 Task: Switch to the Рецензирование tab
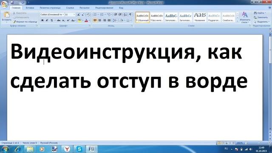pyautogui.click(x=104, y=8)
